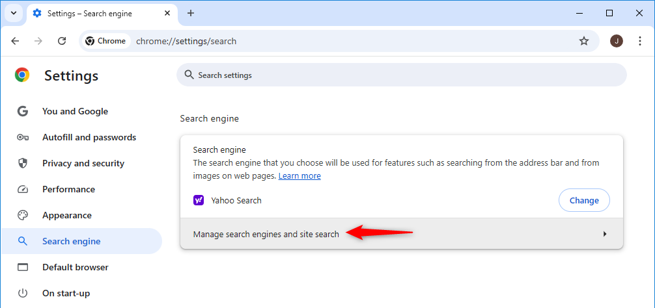Image resolution: width=655 pixels, height=308 pixels.
Task: Go back with the back arrow
Action: click(x=15, y=41)
